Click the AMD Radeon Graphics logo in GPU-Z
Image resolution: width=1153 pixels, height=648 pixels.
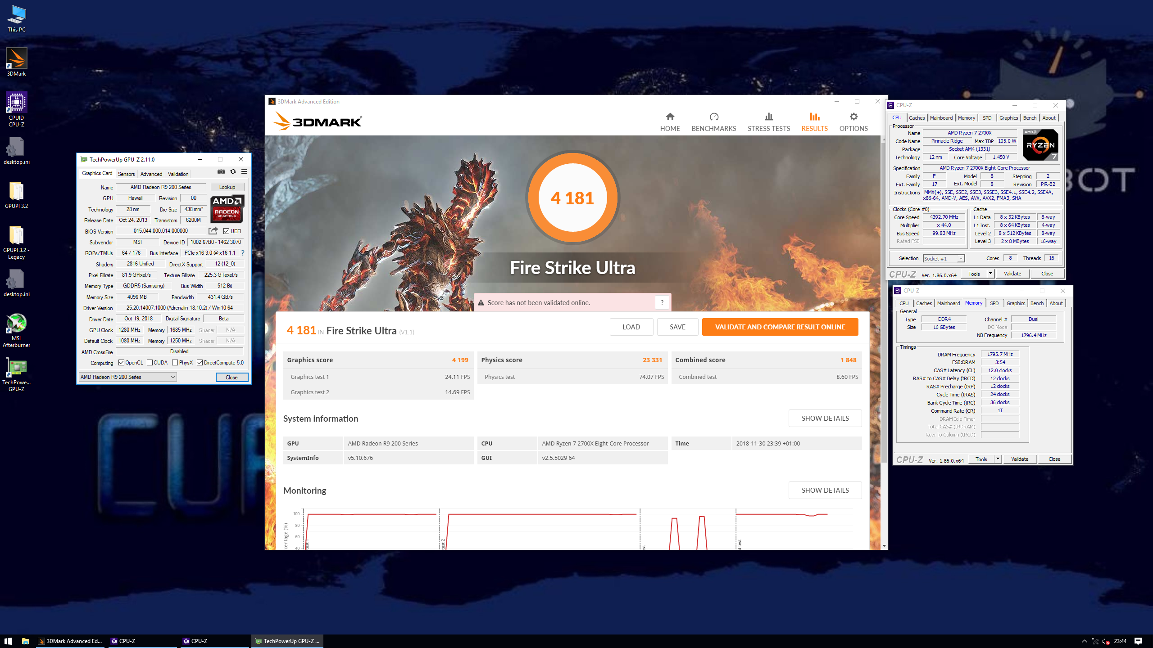pyautogui.click(x=227, y=208)
